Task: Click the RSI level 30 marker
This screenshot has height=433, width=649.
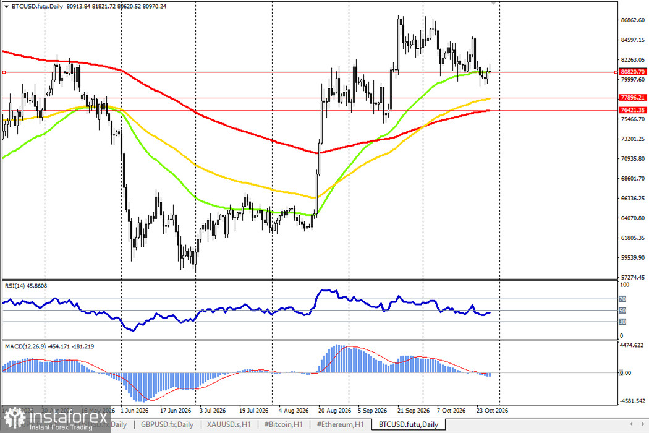Action: 622,322
